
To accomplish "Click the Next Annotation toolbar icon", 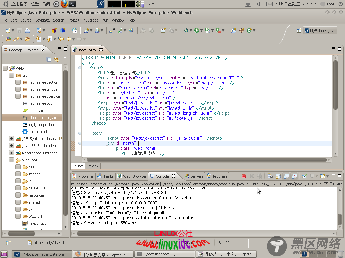I will click(x=38, y=39).
